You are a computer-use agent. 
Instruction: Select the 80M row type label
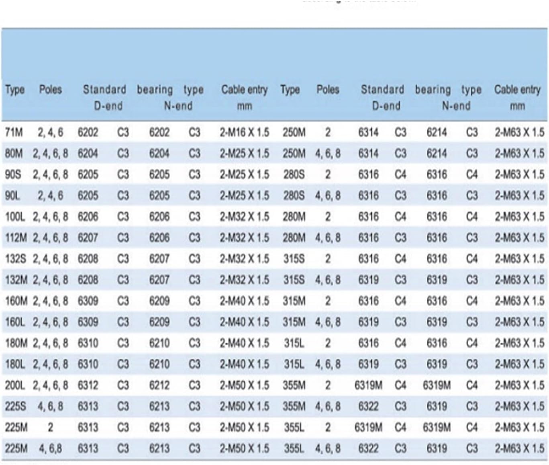coord(14,153)
